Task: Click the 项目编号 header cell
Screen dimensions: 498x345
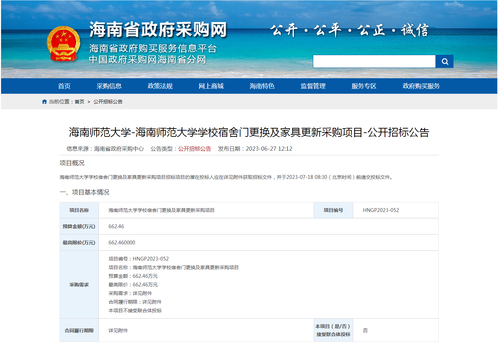Action: pyautogui.click(x=333, y=210)
